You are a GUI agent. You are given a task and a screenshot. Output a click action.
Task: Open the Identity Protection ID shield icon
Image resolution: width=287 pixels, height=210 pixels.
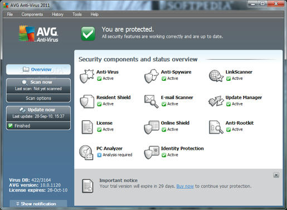click(x=152, y=153)
